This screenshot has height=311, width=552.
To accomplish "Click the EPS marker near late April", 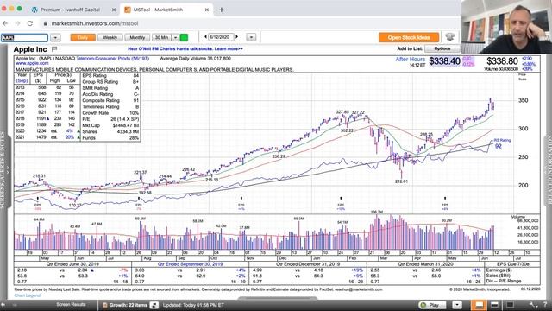I will click(445, 200).
